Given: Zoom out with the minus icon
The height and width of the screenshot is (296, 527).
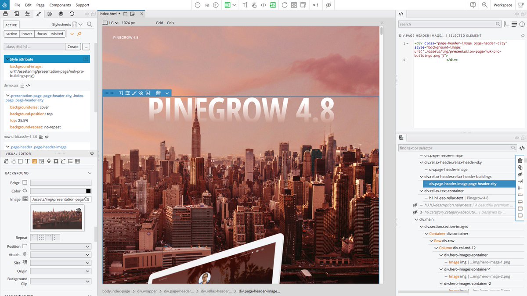Looking at the screenshot, I should click(198, 5).
